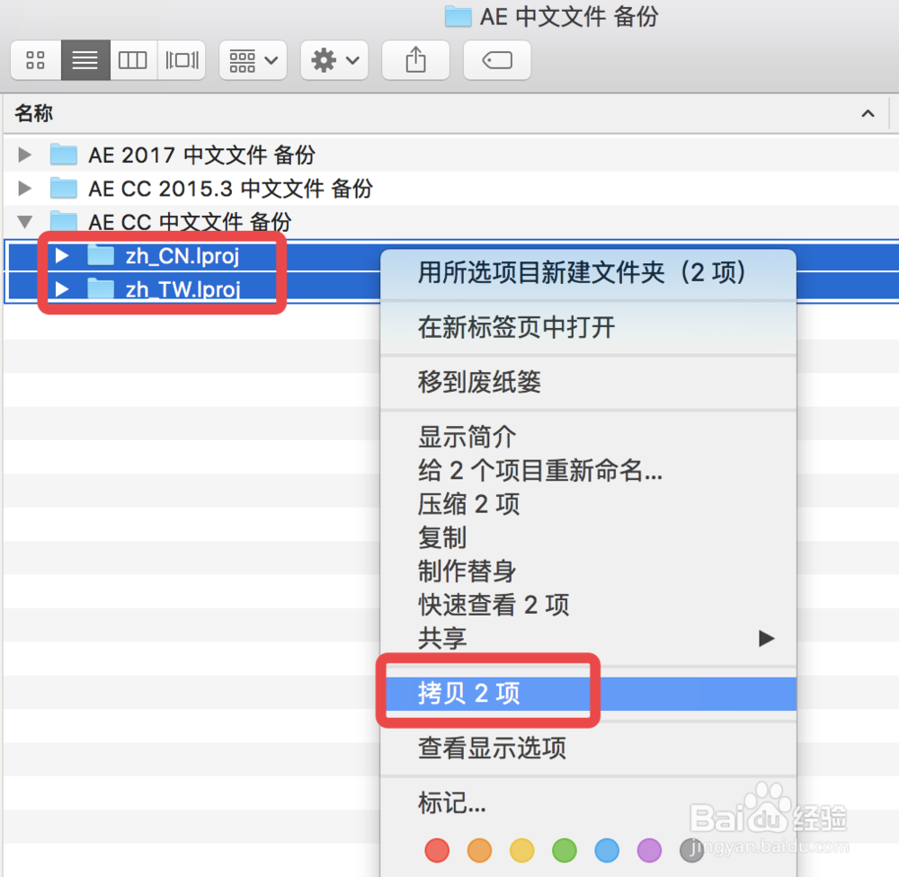Choose 给 2 个项目重新命名...

click(588, 471)
